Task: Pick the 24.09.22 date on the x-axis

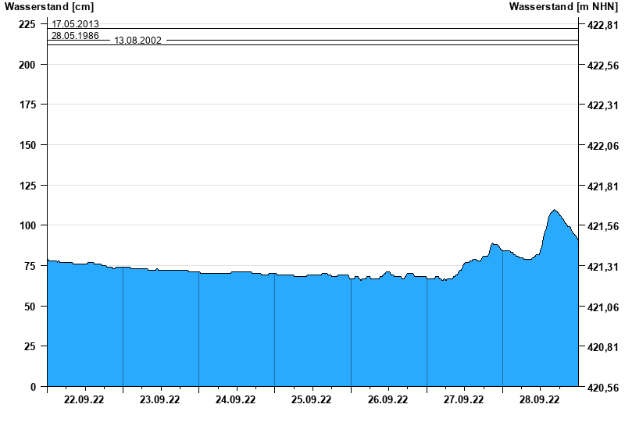Action: 236,399
